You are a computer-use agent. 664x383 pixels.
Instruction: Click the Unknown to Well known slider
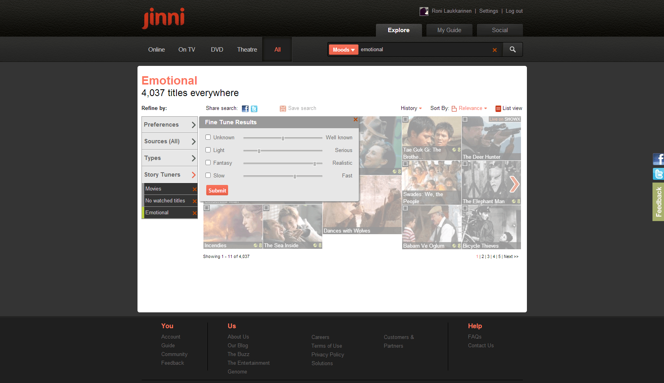pos(283,138)
